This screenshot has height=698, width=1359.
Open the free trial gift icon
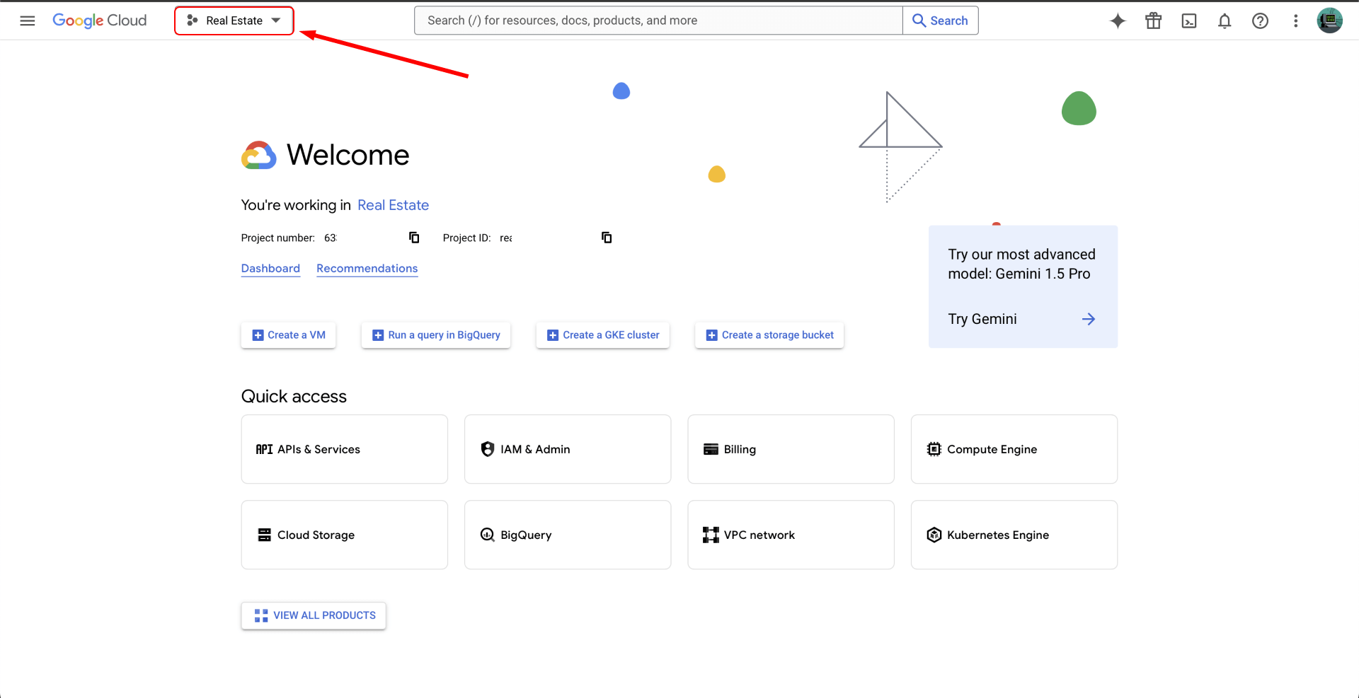click(1153, 21)
